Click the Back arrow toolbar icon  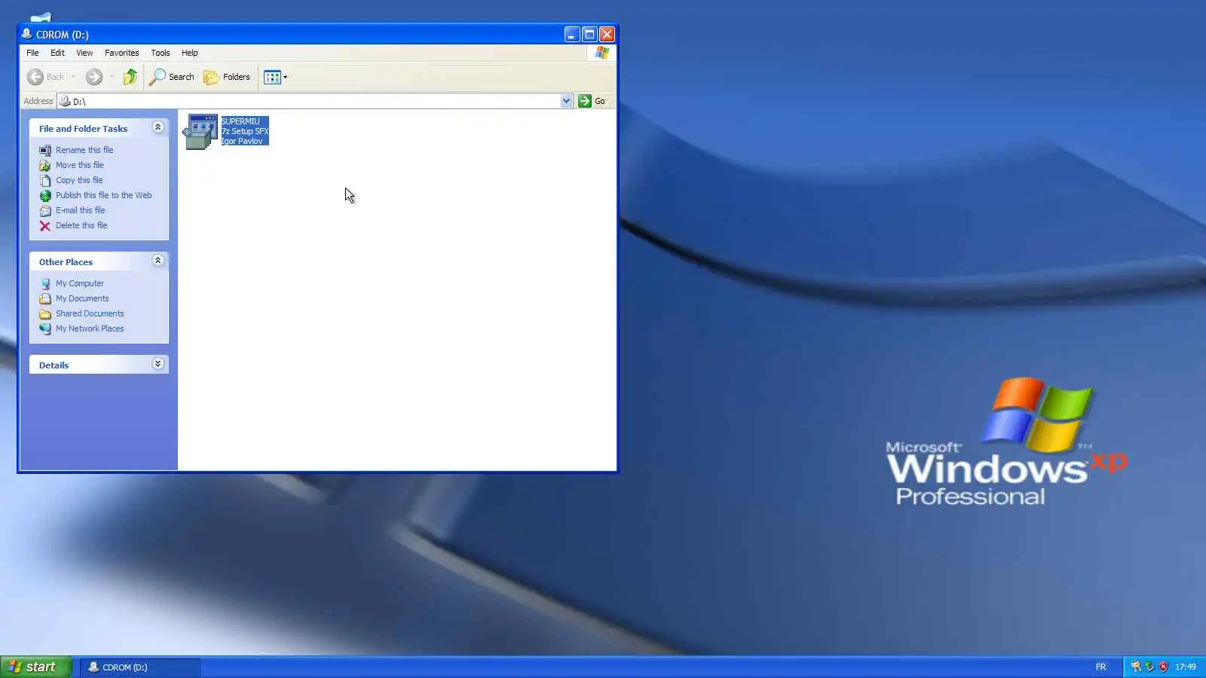[x=35, y=77]
